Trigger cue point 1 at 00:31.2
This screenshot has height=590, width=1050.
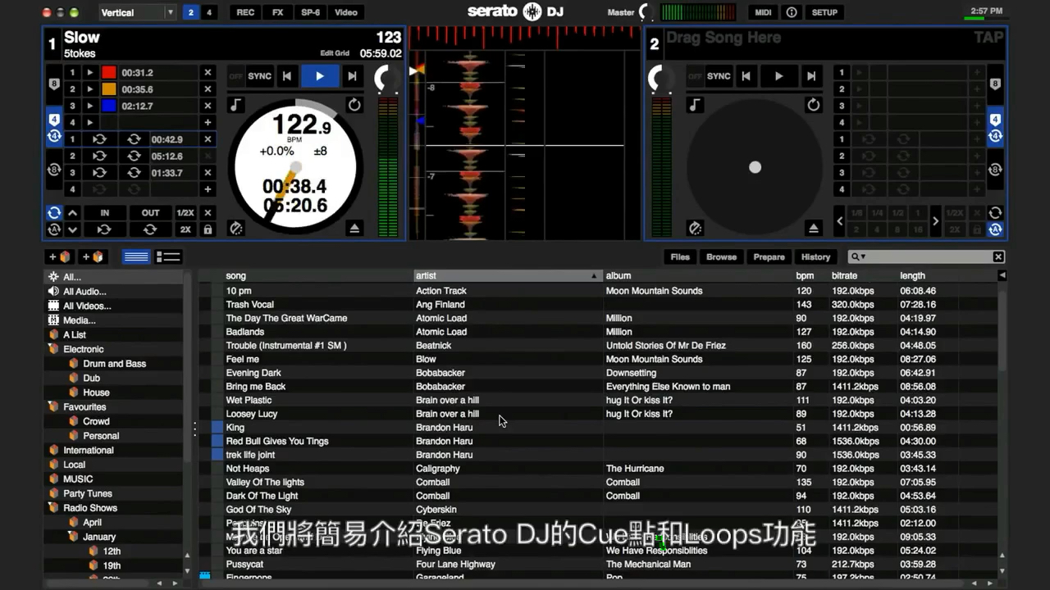90,72
